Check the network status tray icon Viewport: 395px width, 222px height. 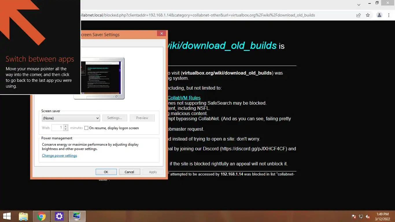(361, 217)
